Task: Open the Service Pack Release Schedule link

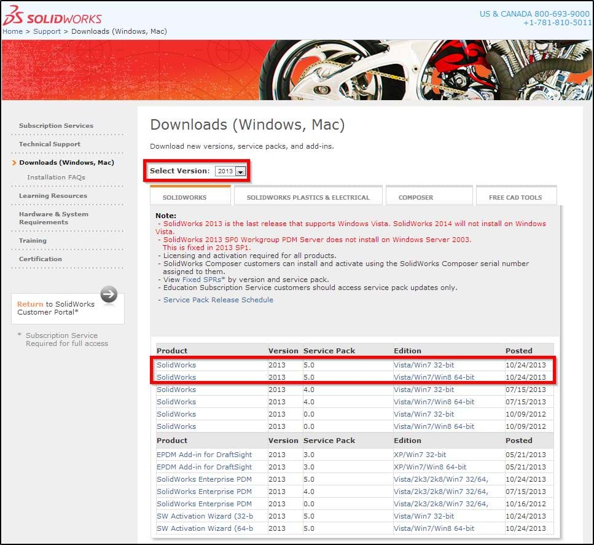Action: tap(218, 300)
